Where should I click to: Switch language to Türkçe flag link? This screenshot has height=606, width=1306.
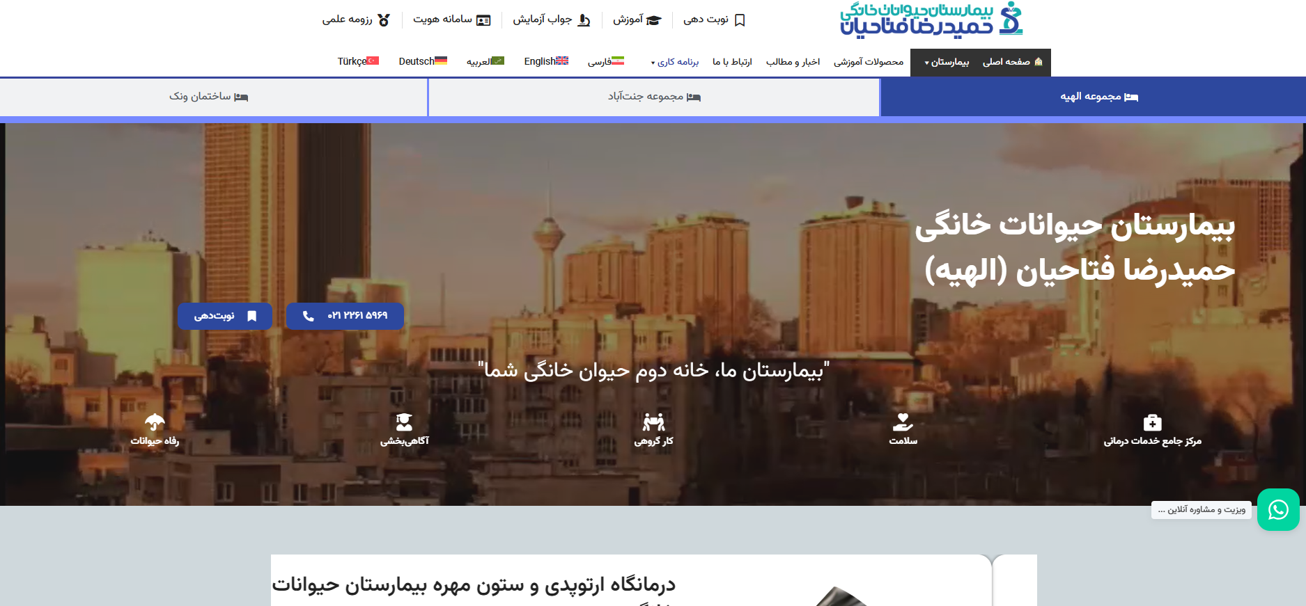point(358,61)
